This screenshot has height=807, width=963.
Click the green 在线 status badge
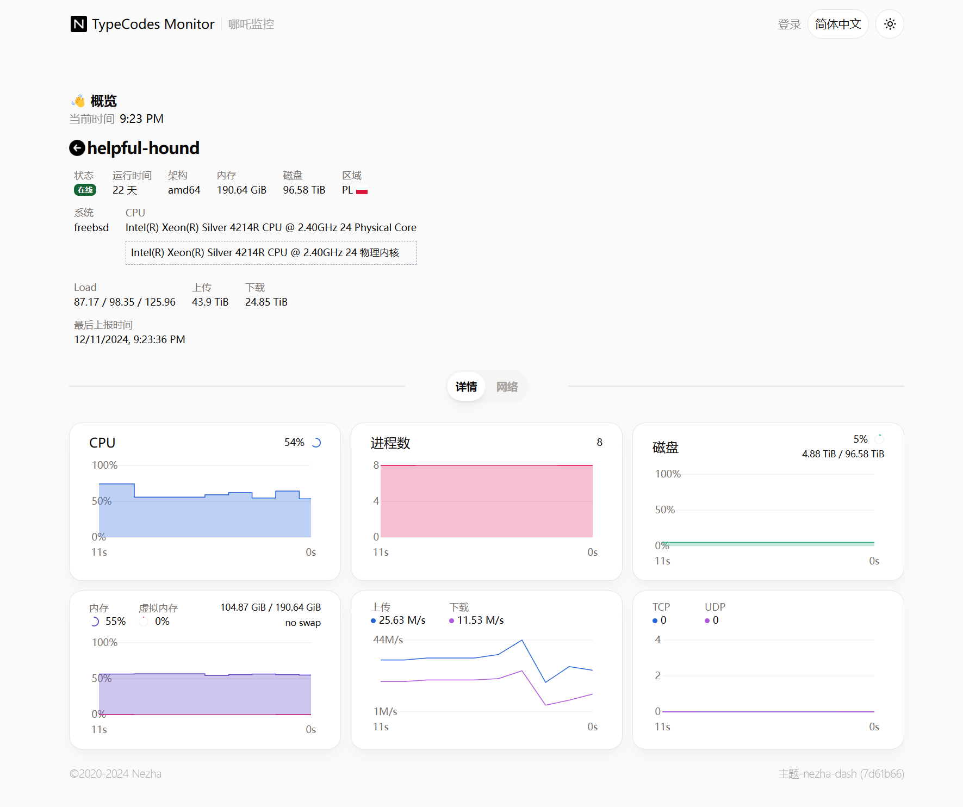tap(85, 190)
